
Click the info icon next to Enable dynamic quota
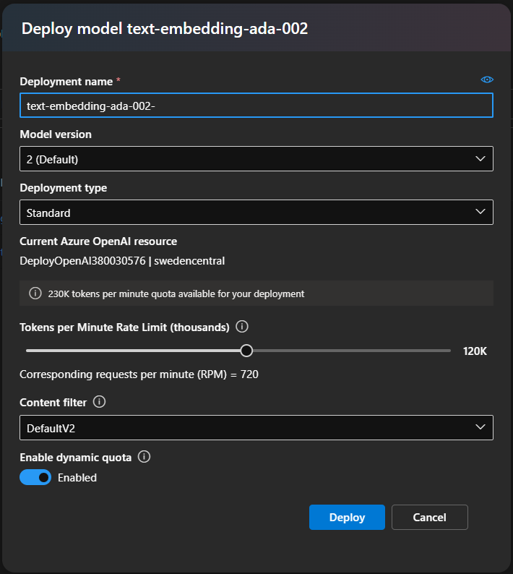coord(144,456)
